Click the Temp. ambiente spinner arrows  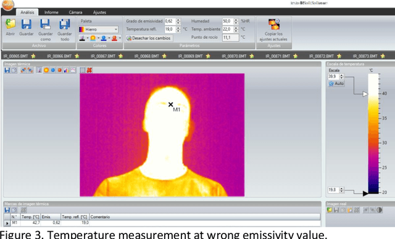point(236,30)
